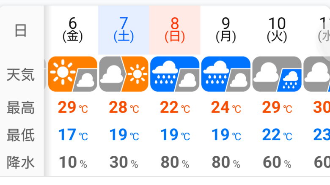Viewport: 330px width, 185px height.
Task: Select the 10 (火) date header
Action: pos(277,30)
